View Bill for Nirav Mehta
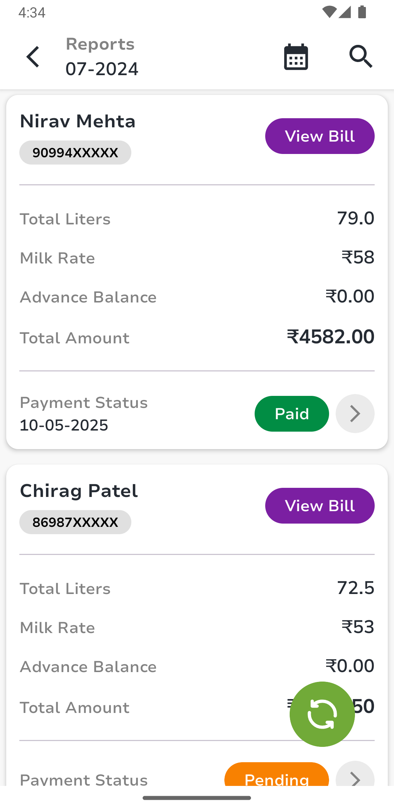The height and width of the screenshot is (810, 394). [x=320, y=136]
